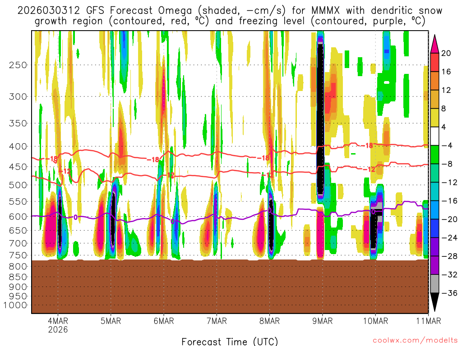Click the color scale label 20

[446, 53]
